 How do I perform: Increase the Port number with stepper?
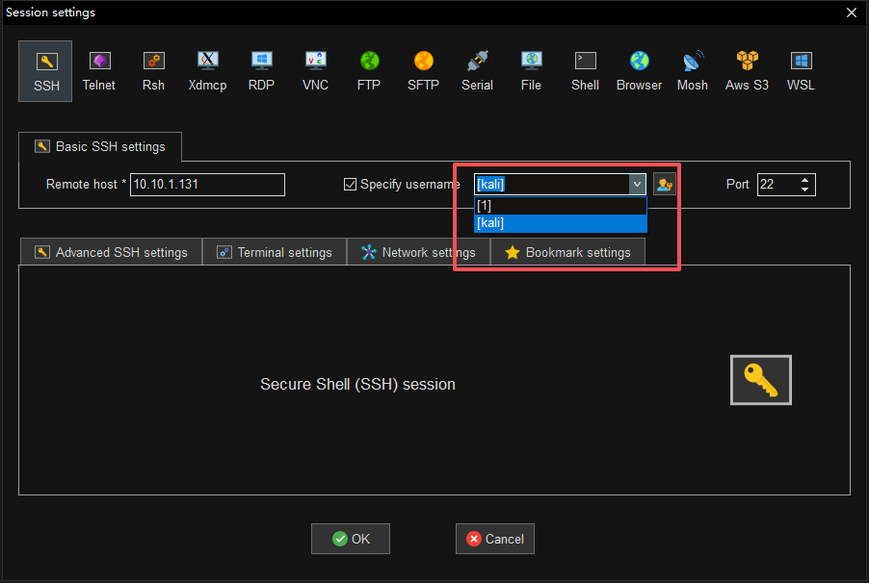[806, 180]
